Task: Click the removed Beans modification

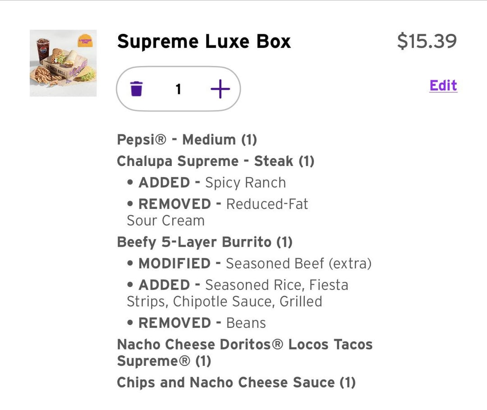Action: point(246,323)
